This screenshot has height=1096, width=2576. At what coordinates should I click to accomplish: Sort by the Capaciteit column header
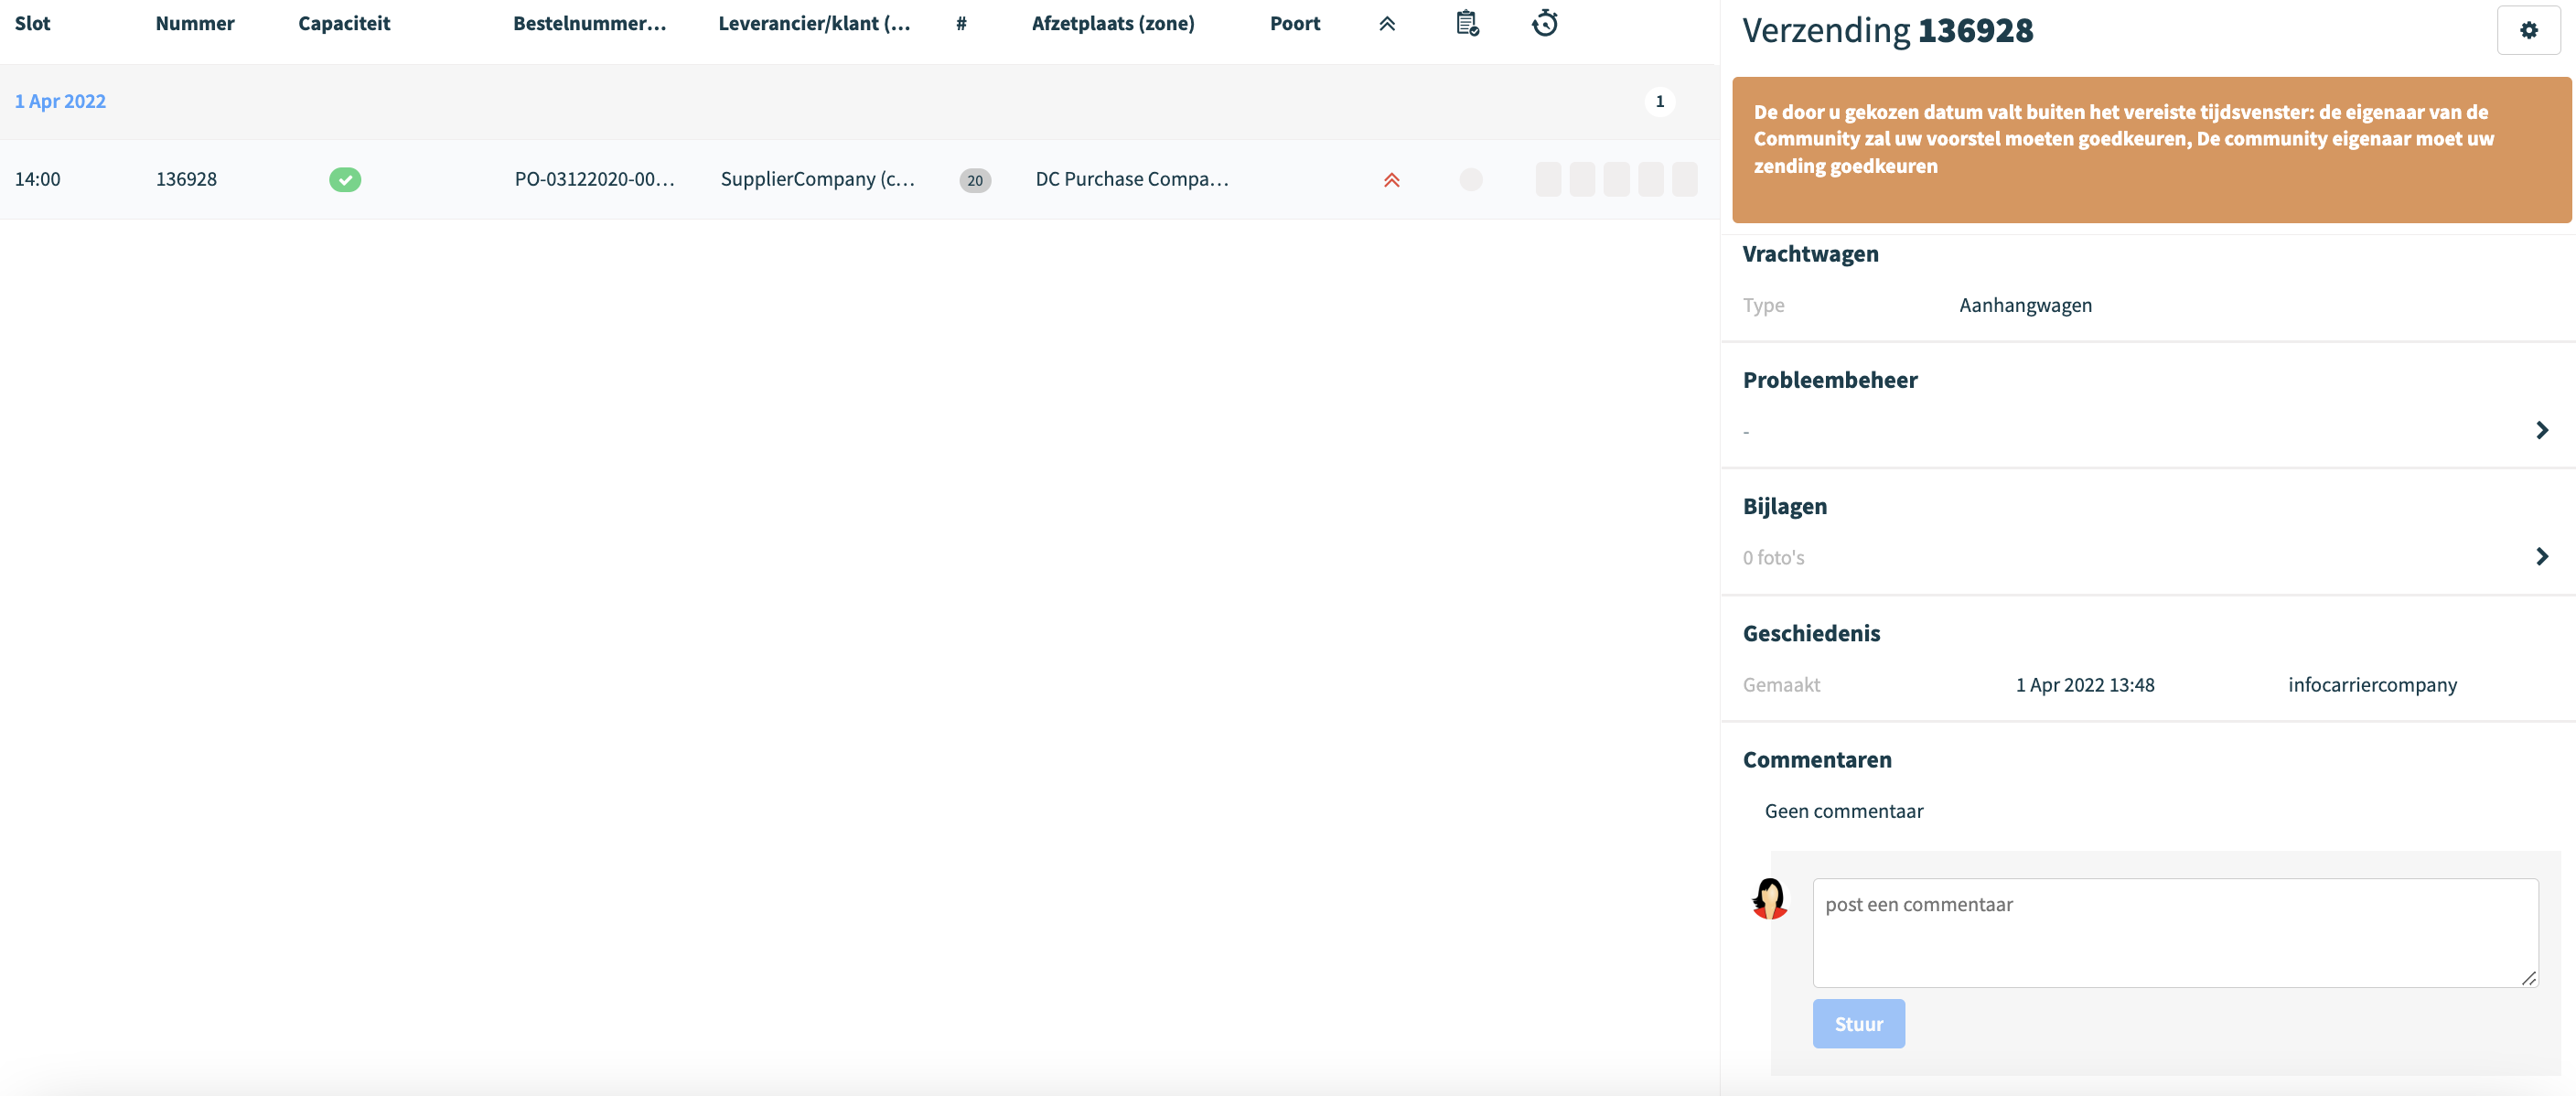[344, 23]
